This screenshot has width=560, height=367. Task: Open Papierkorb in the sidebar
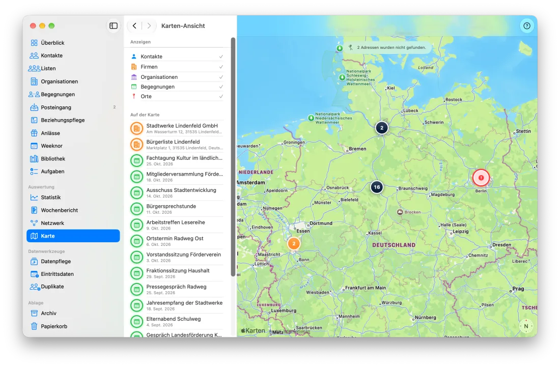(x=73, y=326)
